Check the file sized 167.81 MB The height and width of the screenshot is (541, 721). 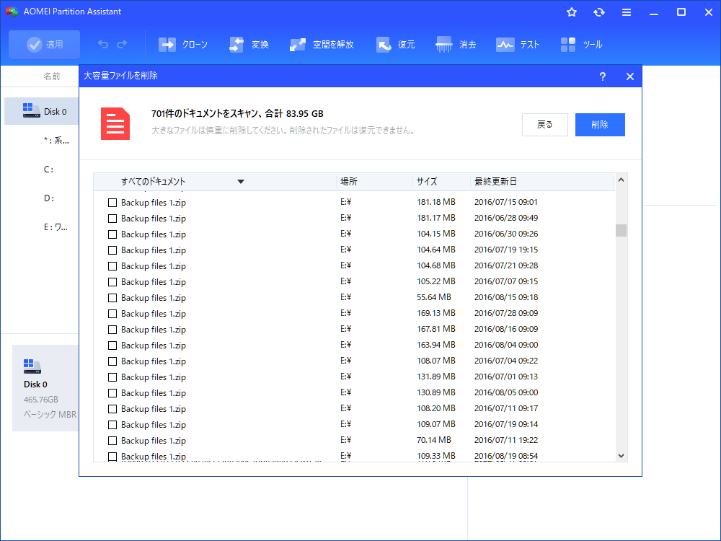[112, 330]
